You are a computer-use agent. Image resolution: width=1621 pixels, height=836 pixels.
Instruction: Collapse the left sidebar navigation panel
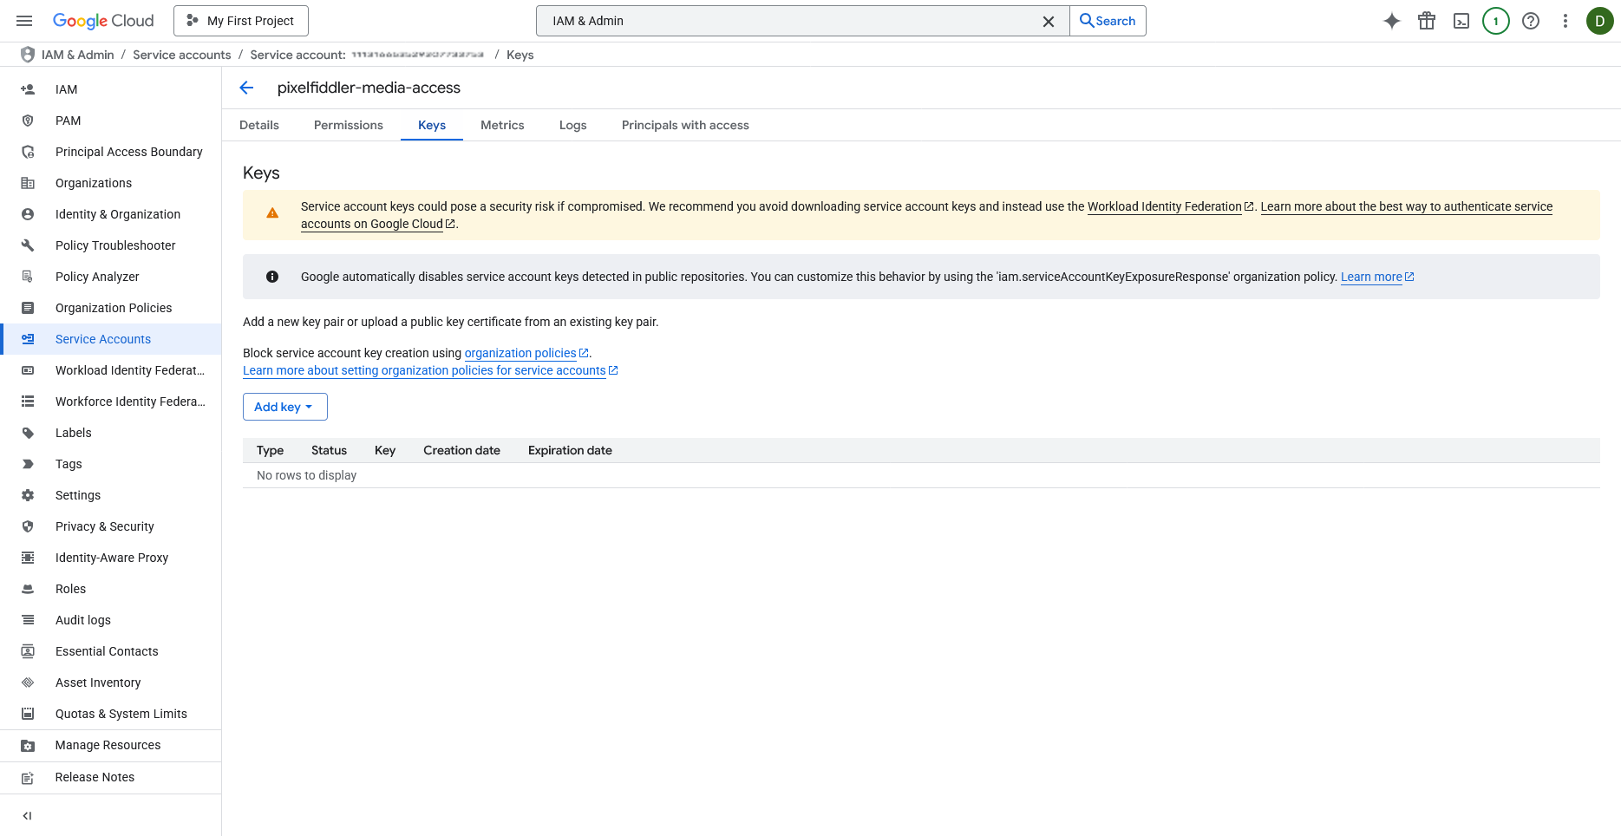tap(27, 815)
